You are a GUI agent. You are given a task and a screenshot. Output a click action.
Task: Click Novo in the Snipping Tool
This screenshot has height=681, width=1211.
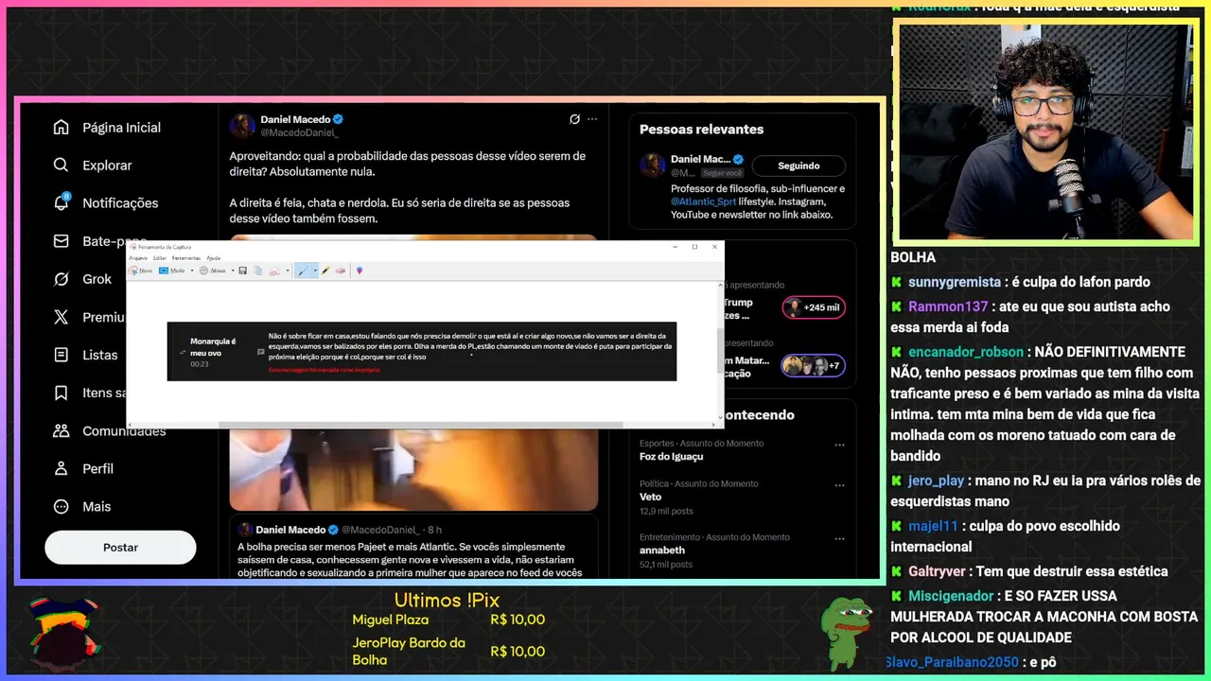tap(141, 271)
